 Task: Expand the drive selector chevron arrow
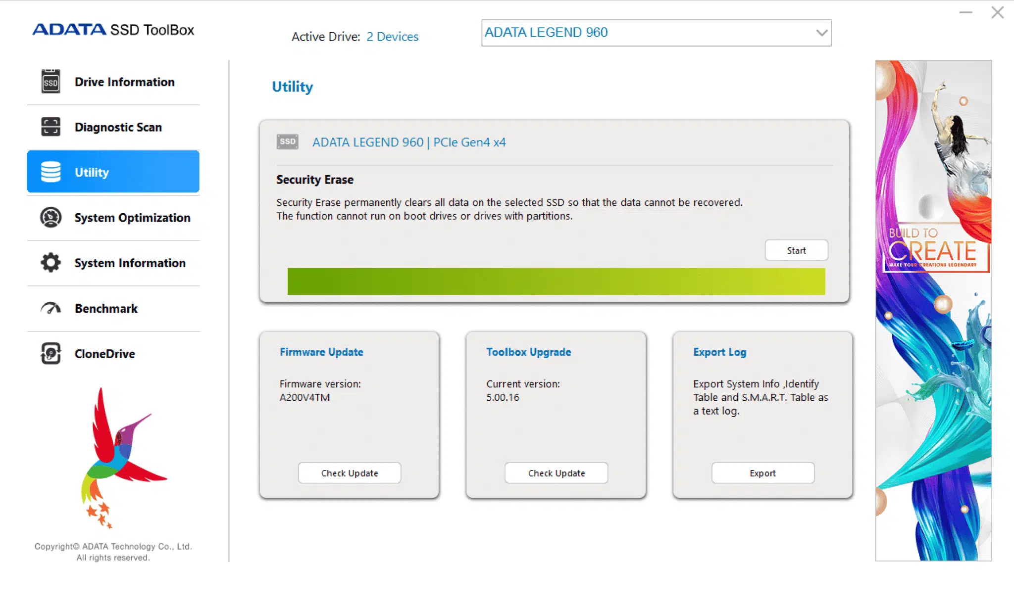pyautogui.click(x=821, y=33)
